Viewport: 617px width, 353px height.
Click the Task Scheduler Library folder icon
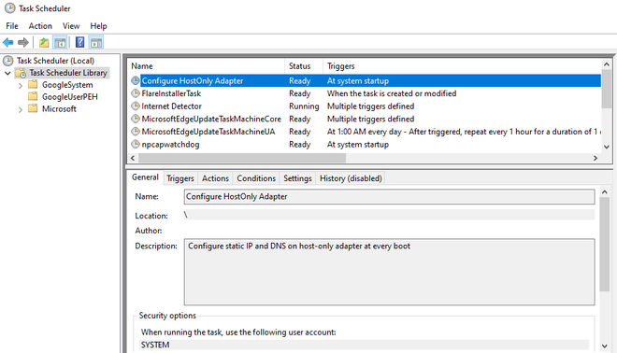pos(21,73)
